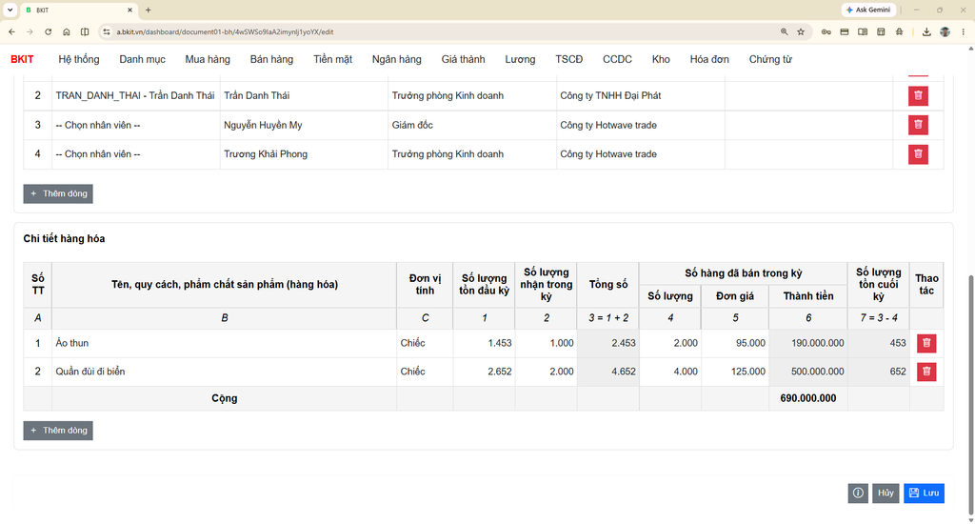Open the Chứng từ menu
The height and width of the screenshot is (524, 975).
pos(770,59)
